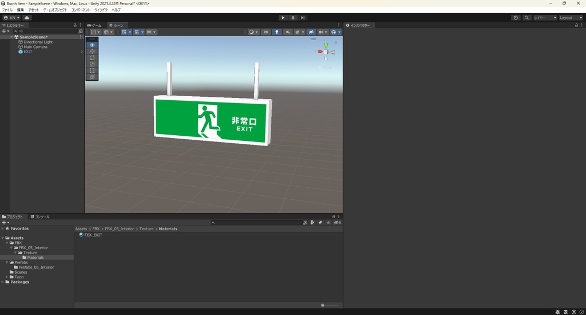Image resolution: width=586 pixels, height=315 pixels.
Task: Toggle 2D view mode
Action: (266, 32)
